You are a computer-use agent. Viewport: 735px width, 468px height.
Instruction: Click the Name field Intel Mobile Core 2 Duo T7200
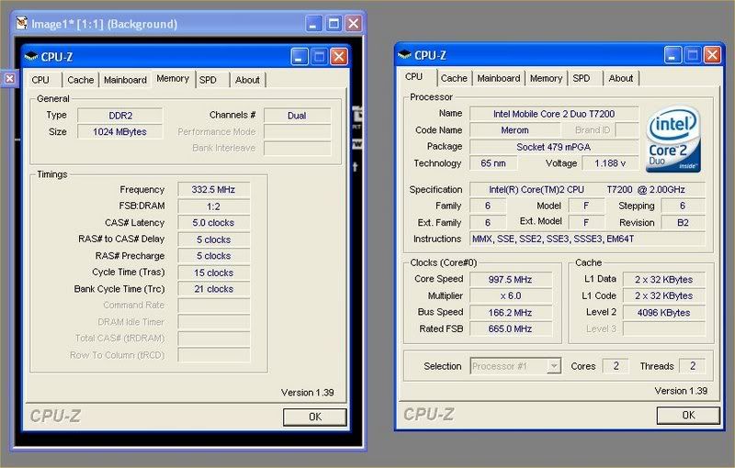click(554, 114)
